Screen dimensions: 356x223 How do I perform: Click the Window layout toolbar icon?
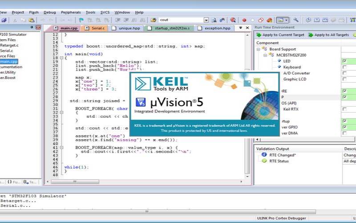click(281, 20)
